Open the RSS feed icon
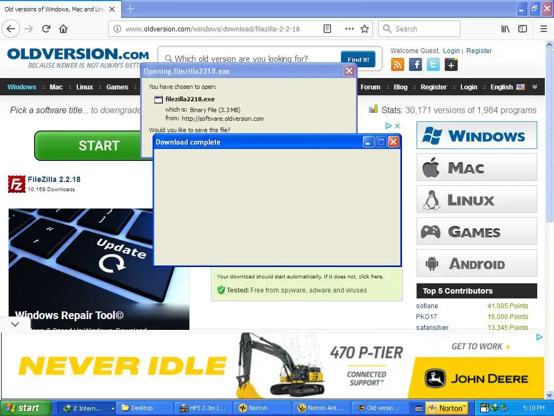The width and height of the screenshot is (554, 416). [x=398, y=65]
